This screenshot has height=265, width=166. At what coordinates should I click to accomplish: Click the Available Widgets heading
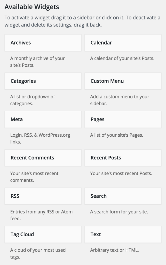pyautogui.click(x=32, y=7)
